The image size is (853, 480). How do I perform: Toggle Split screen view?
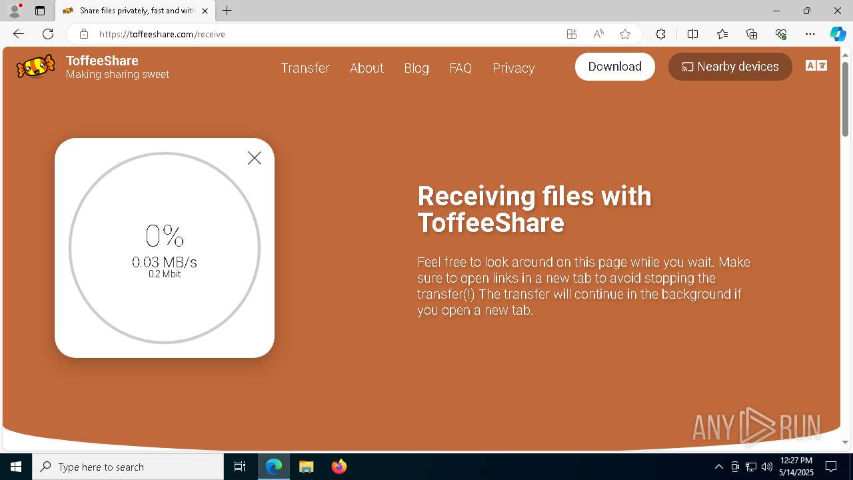[692, 34]
